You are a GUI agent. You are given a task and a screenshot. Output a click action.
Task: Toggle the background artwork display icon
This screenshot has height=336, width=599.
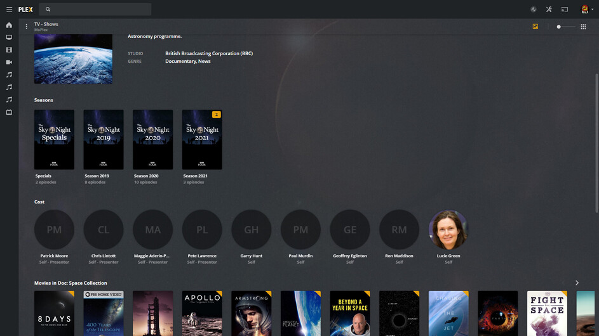pos(535,27)
